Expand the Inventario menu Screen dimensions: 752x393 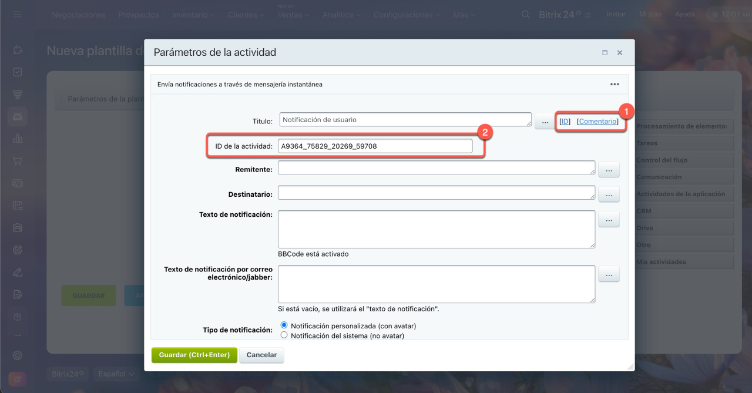pos(193,15)
